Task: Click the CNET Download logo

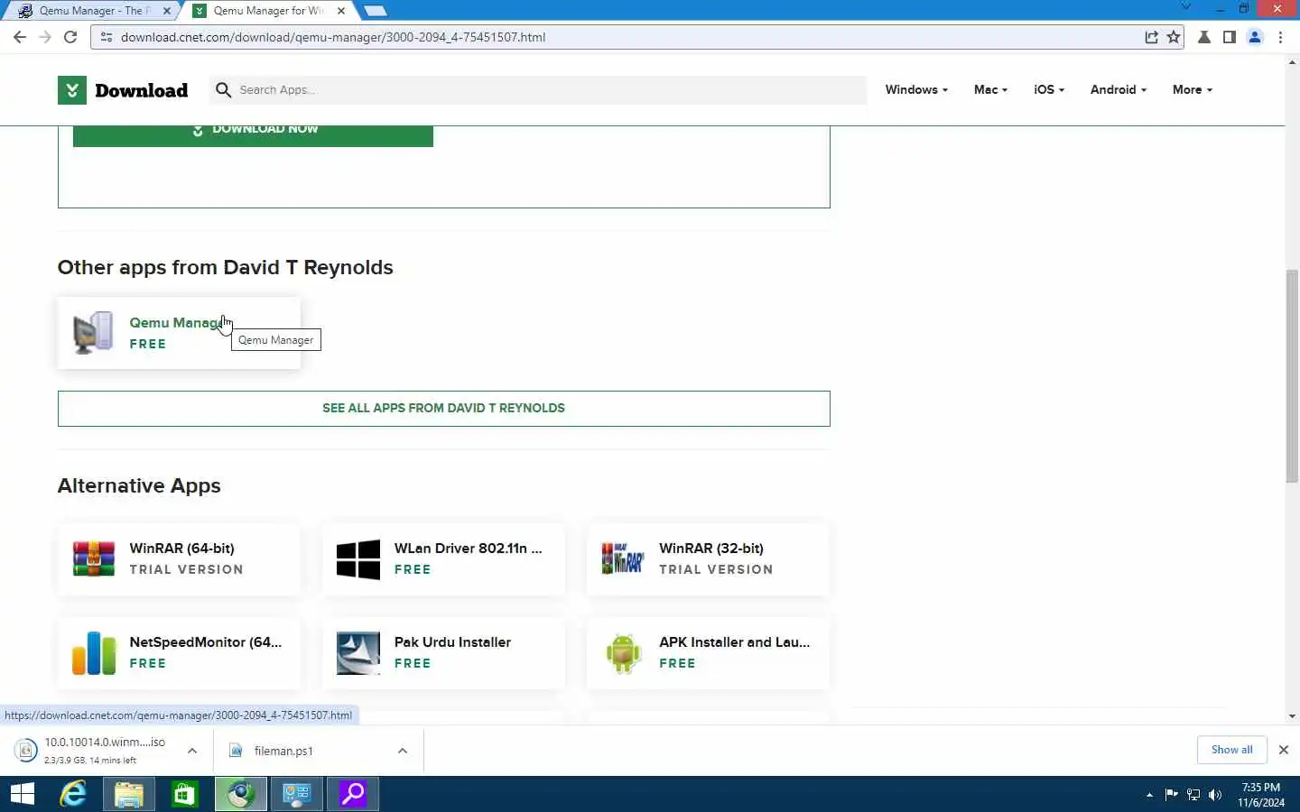Action: tap(123, 90)
